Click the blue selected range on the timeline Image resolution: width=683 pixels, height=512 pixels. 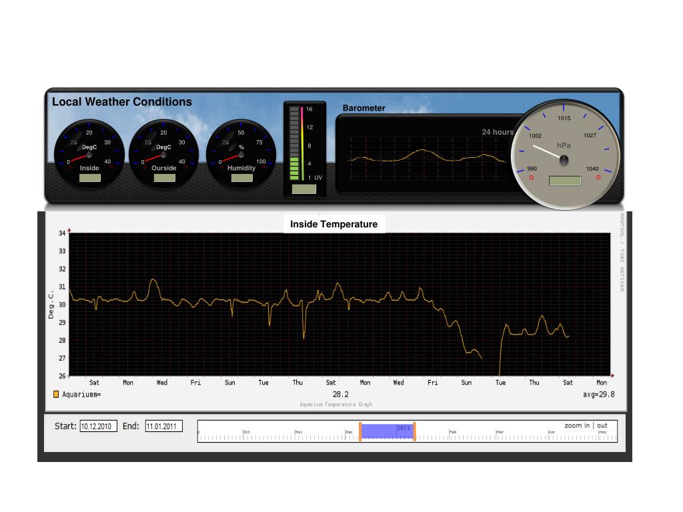click(388, 431)
